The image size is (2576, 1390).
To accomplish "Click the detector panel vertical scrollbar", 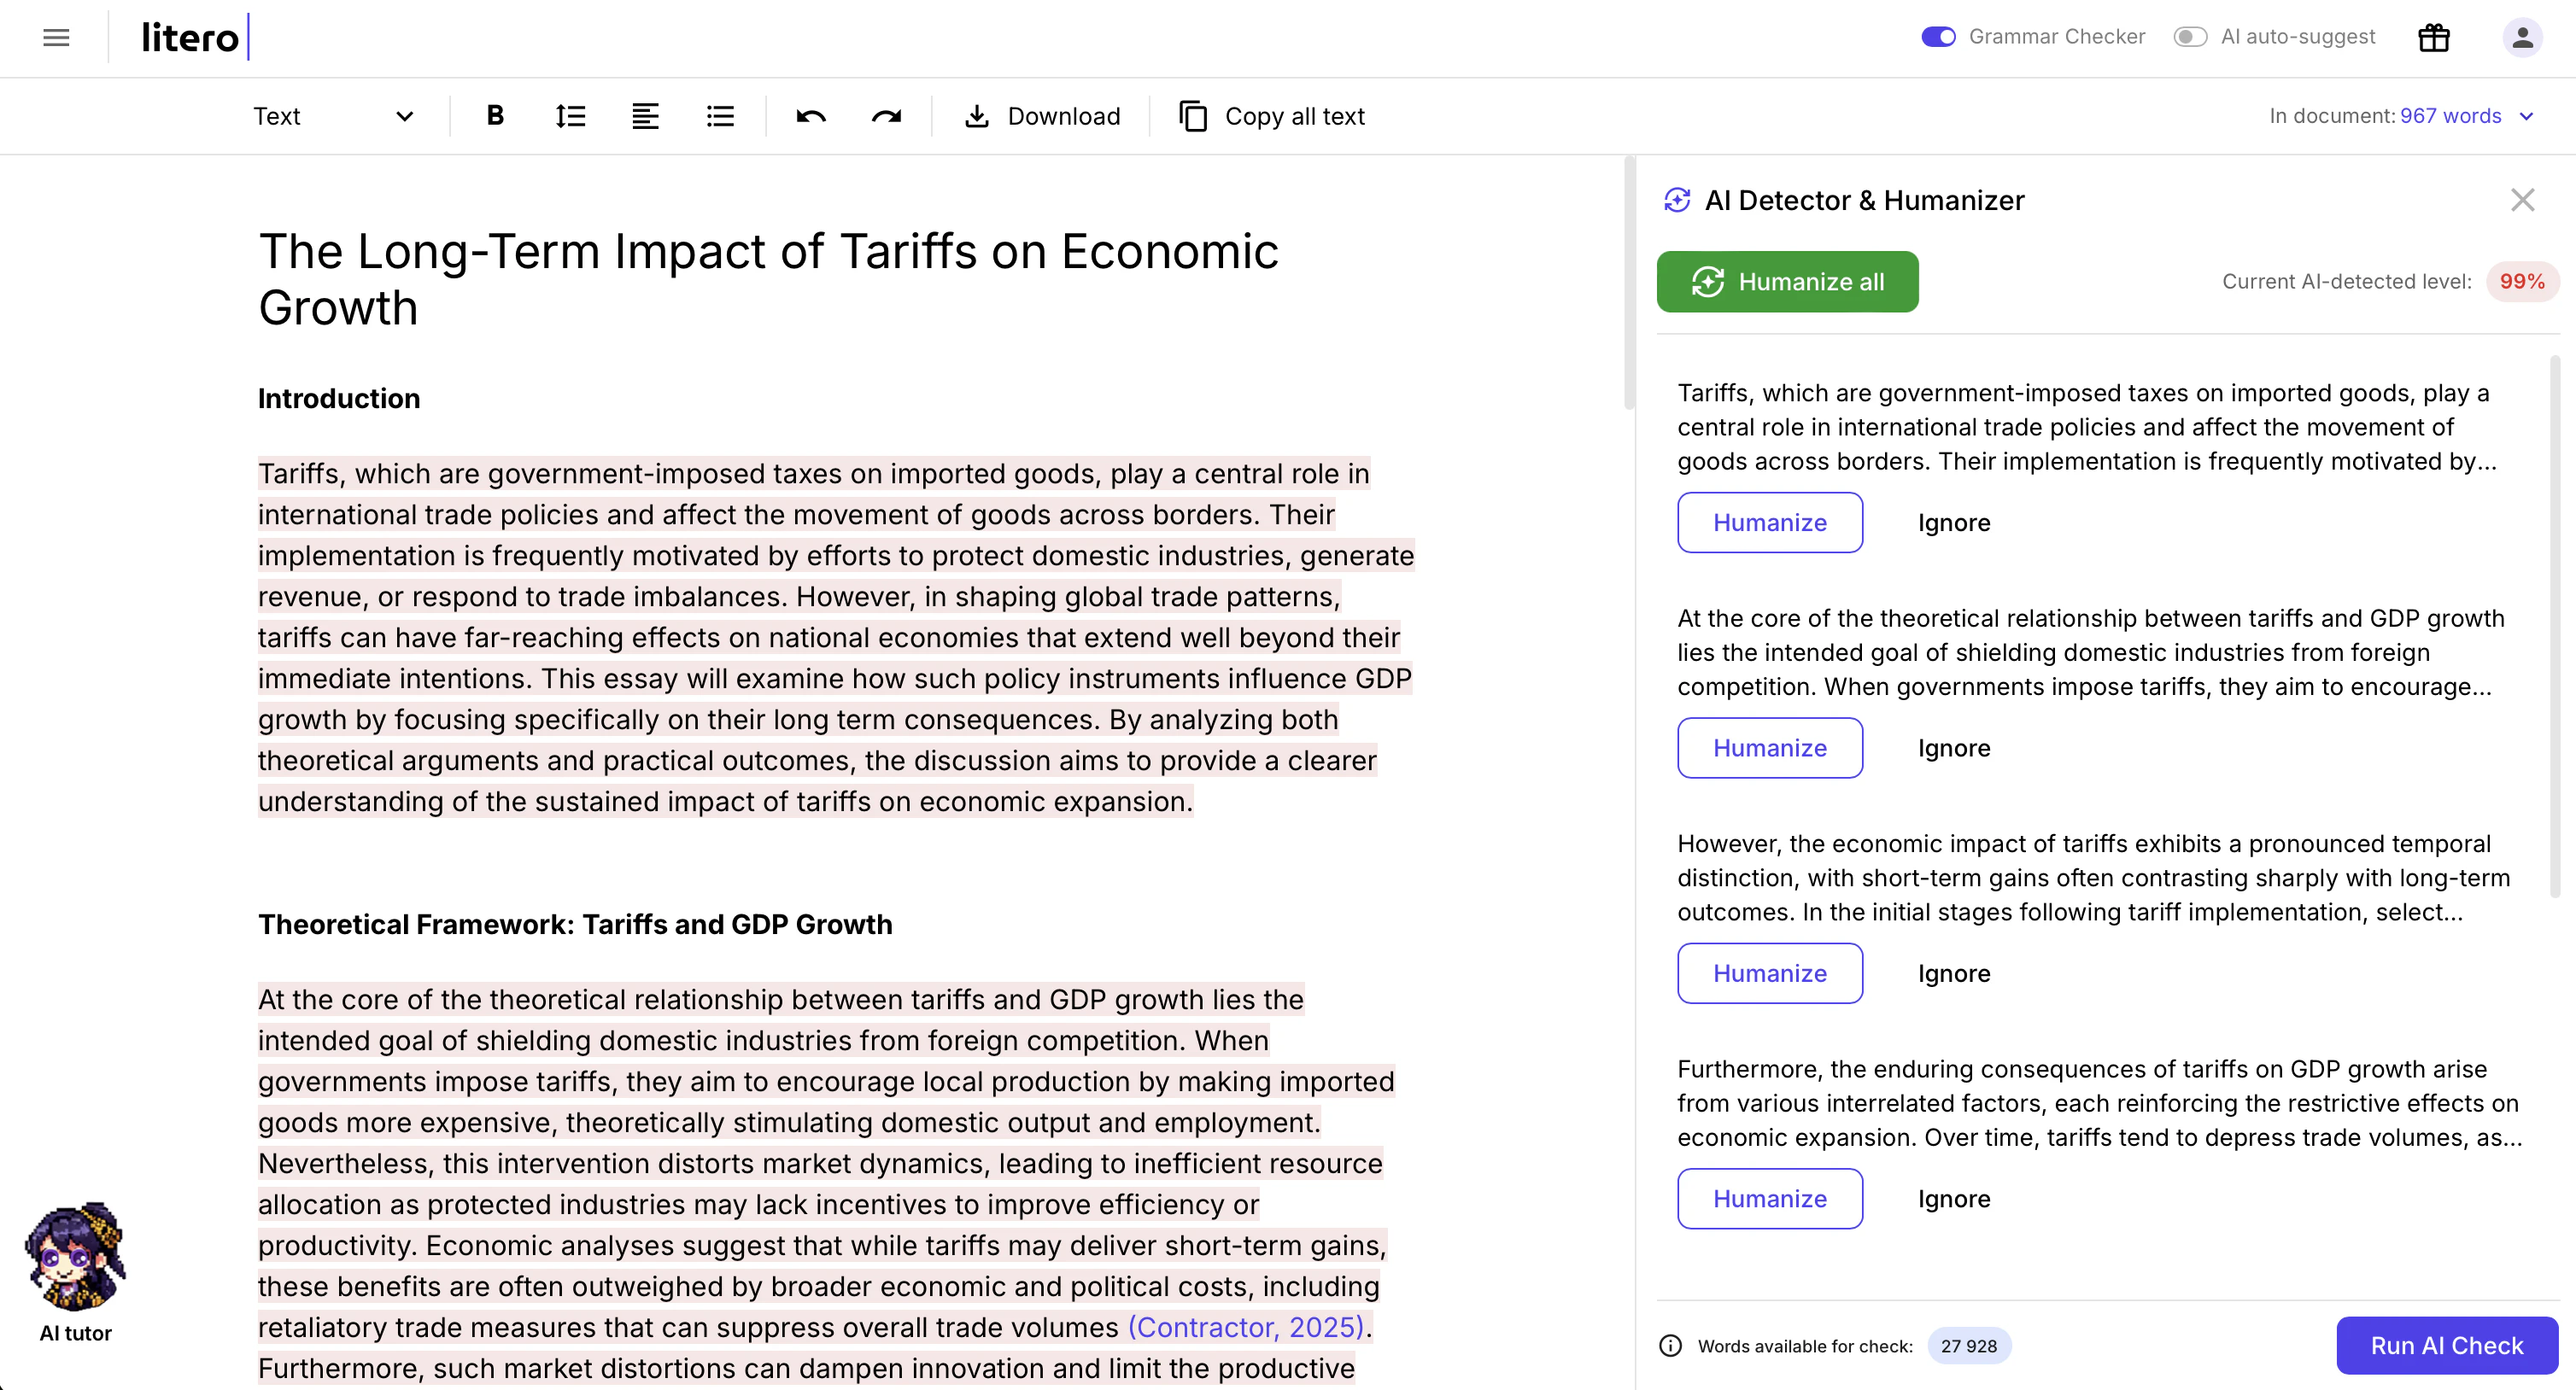I will pos(2555,626).
